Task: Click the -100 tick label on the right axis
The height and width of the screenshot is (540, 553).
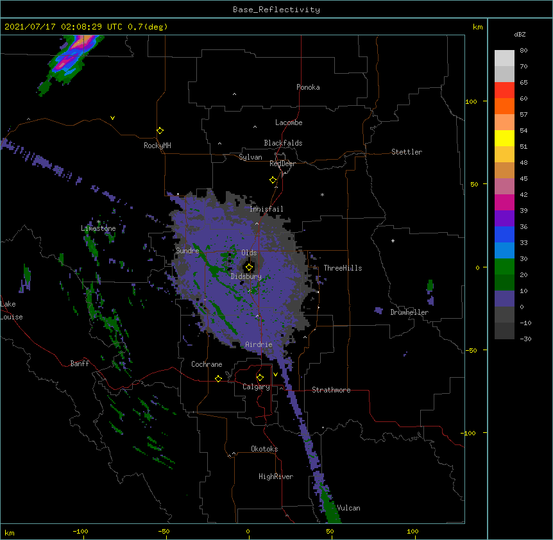Action: pos(469,433)
